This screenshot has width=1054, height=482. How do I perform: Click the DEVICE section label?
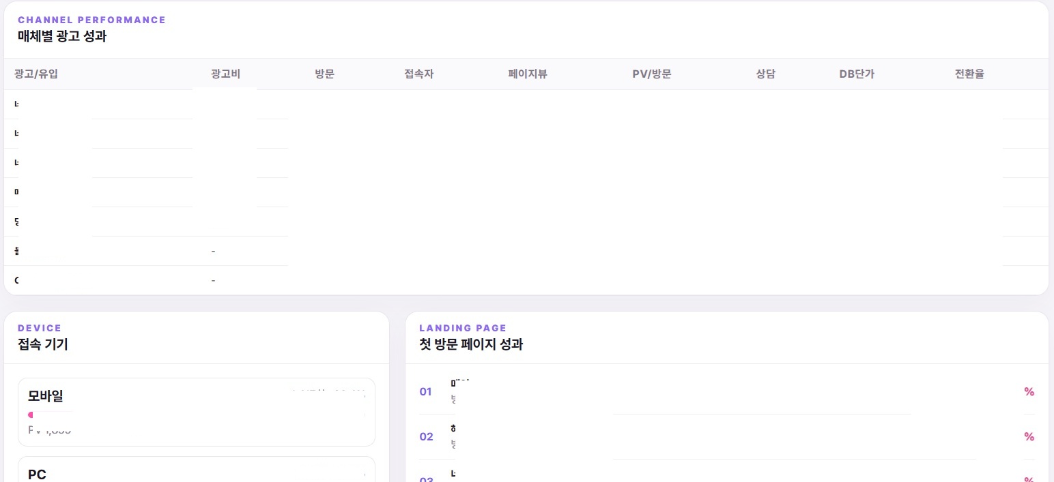tap(40, 328)
